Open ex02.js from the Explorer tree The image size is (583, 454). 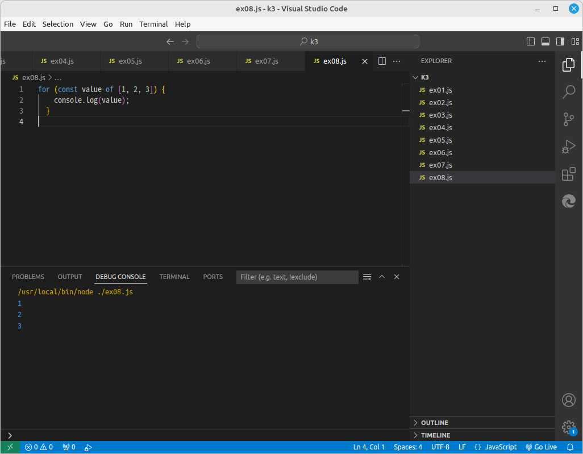tap(482, 103)
